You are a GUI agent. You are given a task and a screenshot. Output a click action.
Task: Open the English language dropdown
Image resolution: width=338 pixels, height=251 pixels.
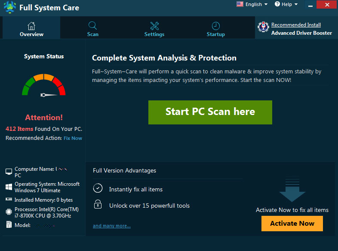click(x=252, y=4)
